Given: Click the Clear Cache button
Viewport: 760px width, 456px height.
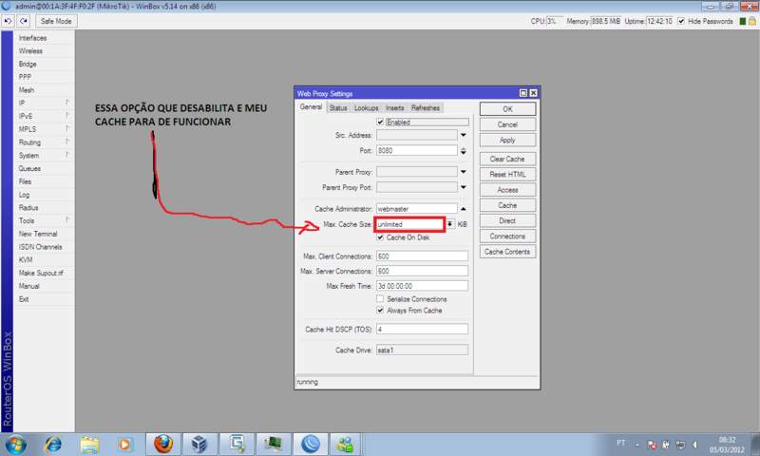Looking at the screenshot, I should click(x=507, y=159).
